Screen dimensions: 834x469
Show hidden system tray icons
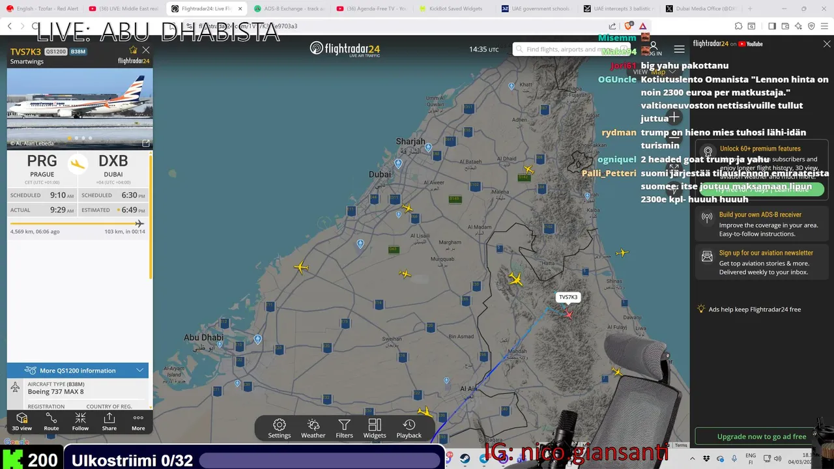coord(693,459)
